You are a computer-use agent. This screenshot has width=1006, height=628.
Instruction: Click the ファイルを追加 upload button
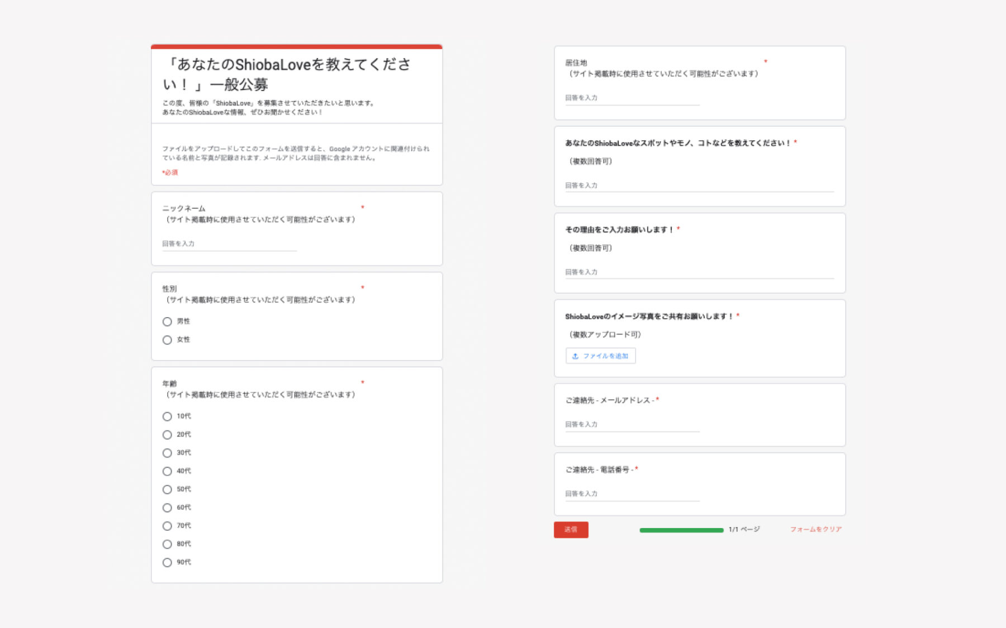click(x=600, y=356)
